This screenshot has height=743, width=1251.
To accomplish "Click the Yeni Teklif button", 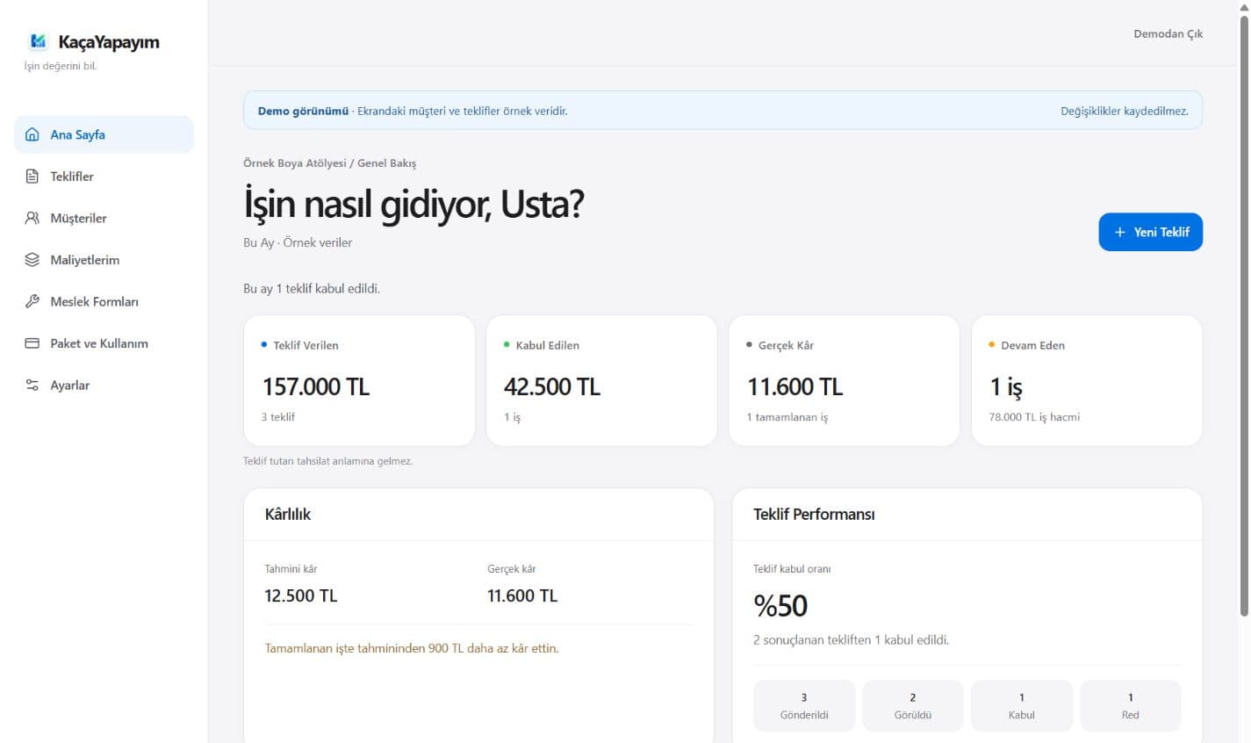I will tap(1150, 232).
